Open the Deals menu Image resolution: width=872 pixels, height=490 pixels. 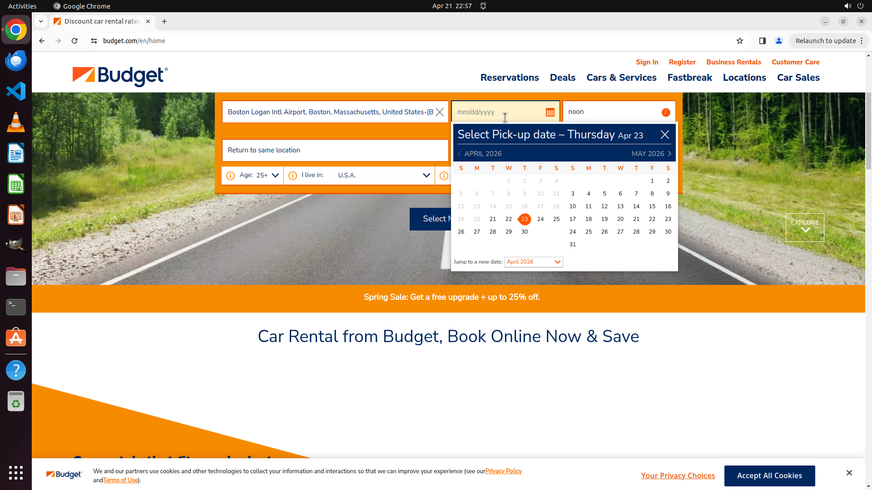tap(562, 78)
